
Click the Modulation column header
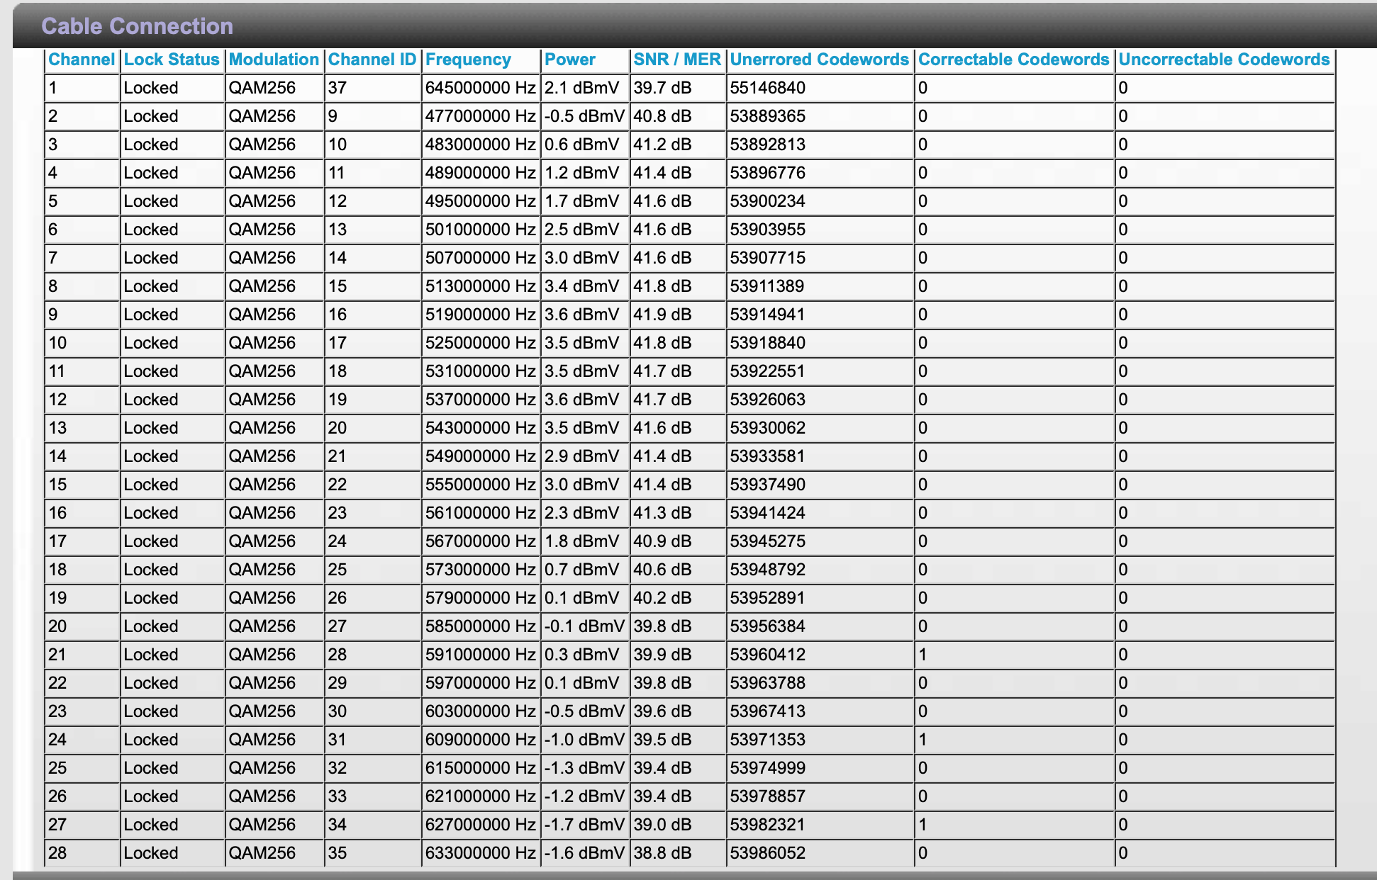274,60
